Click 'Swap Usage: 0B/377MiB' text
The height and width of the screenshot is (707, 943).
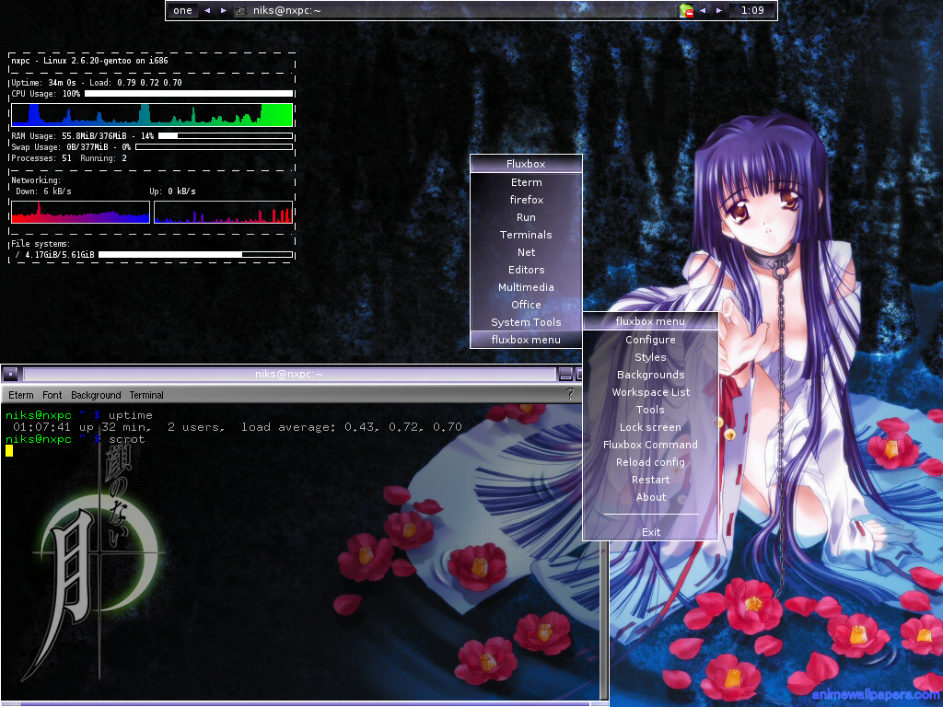(x=60, y=146)
